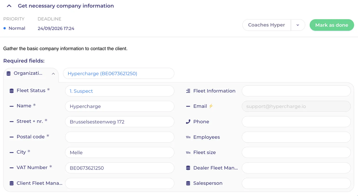Click the Phone handset icon
The image size is (358, 196).
(188, 122)
